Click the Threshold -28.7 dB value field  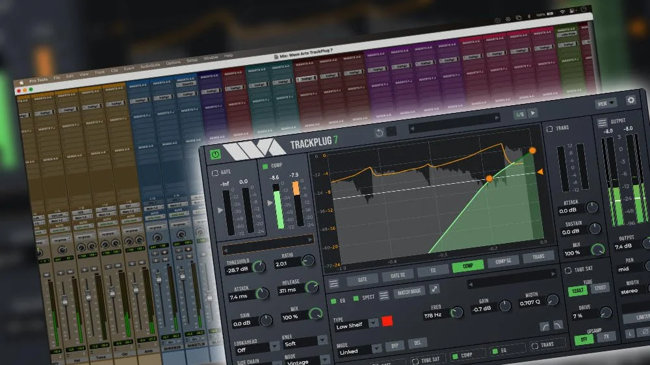pos(237,270)
